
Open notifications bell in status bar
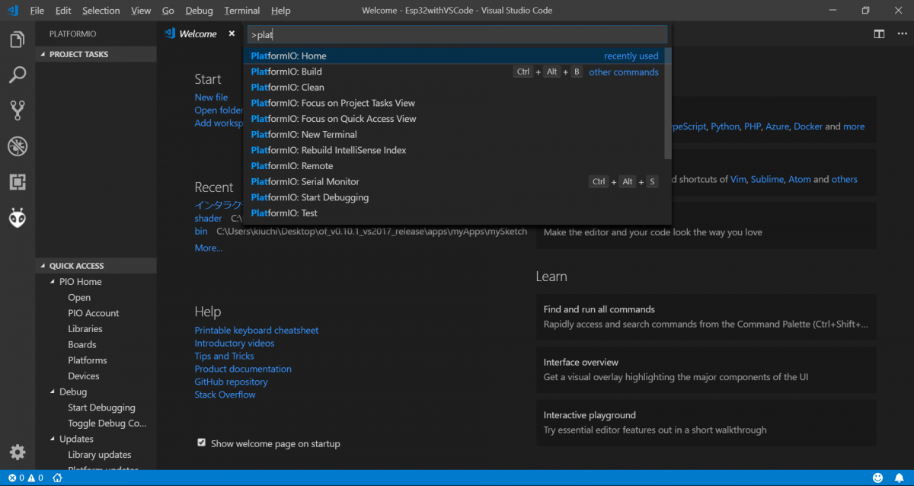point(899,478)
